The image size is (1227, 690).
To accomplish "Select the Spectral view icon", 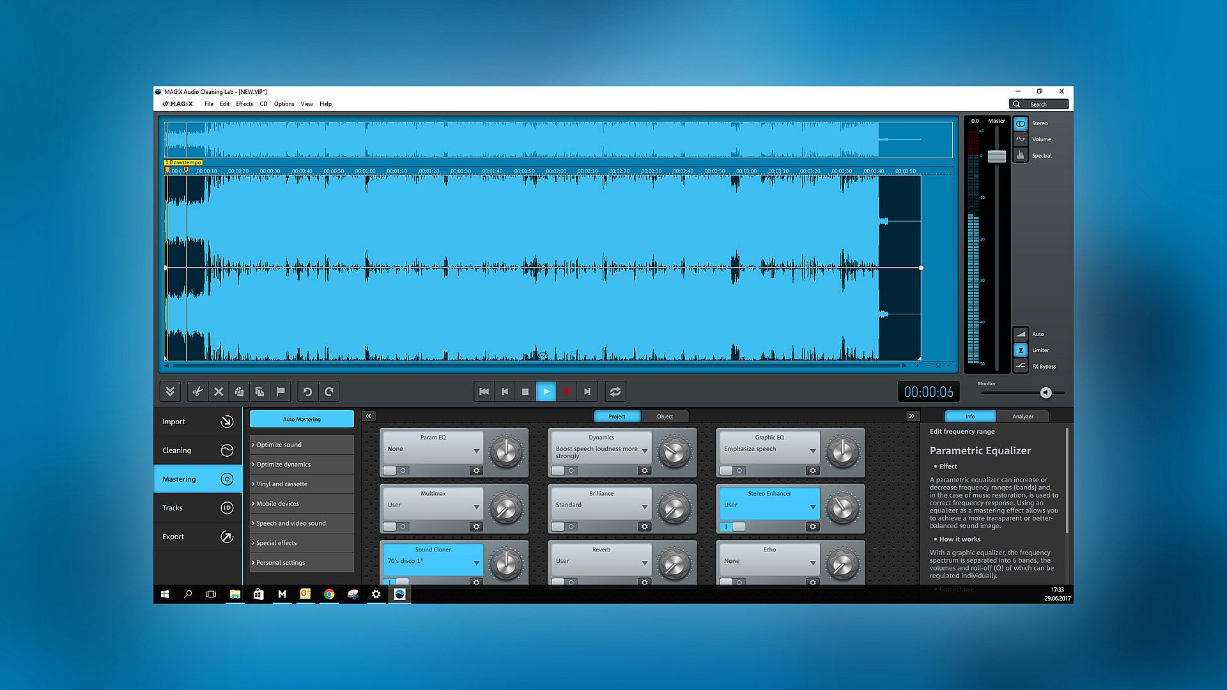I will (1021, 155).
